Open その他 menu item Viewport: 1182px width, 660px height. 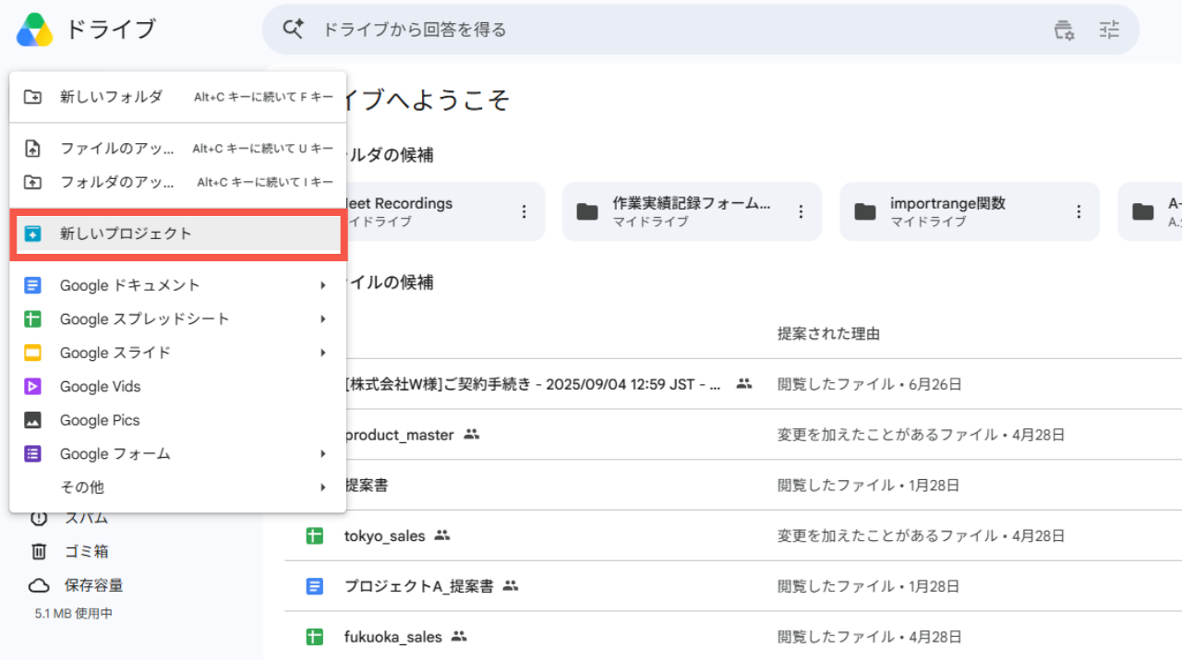coord(178,487)
